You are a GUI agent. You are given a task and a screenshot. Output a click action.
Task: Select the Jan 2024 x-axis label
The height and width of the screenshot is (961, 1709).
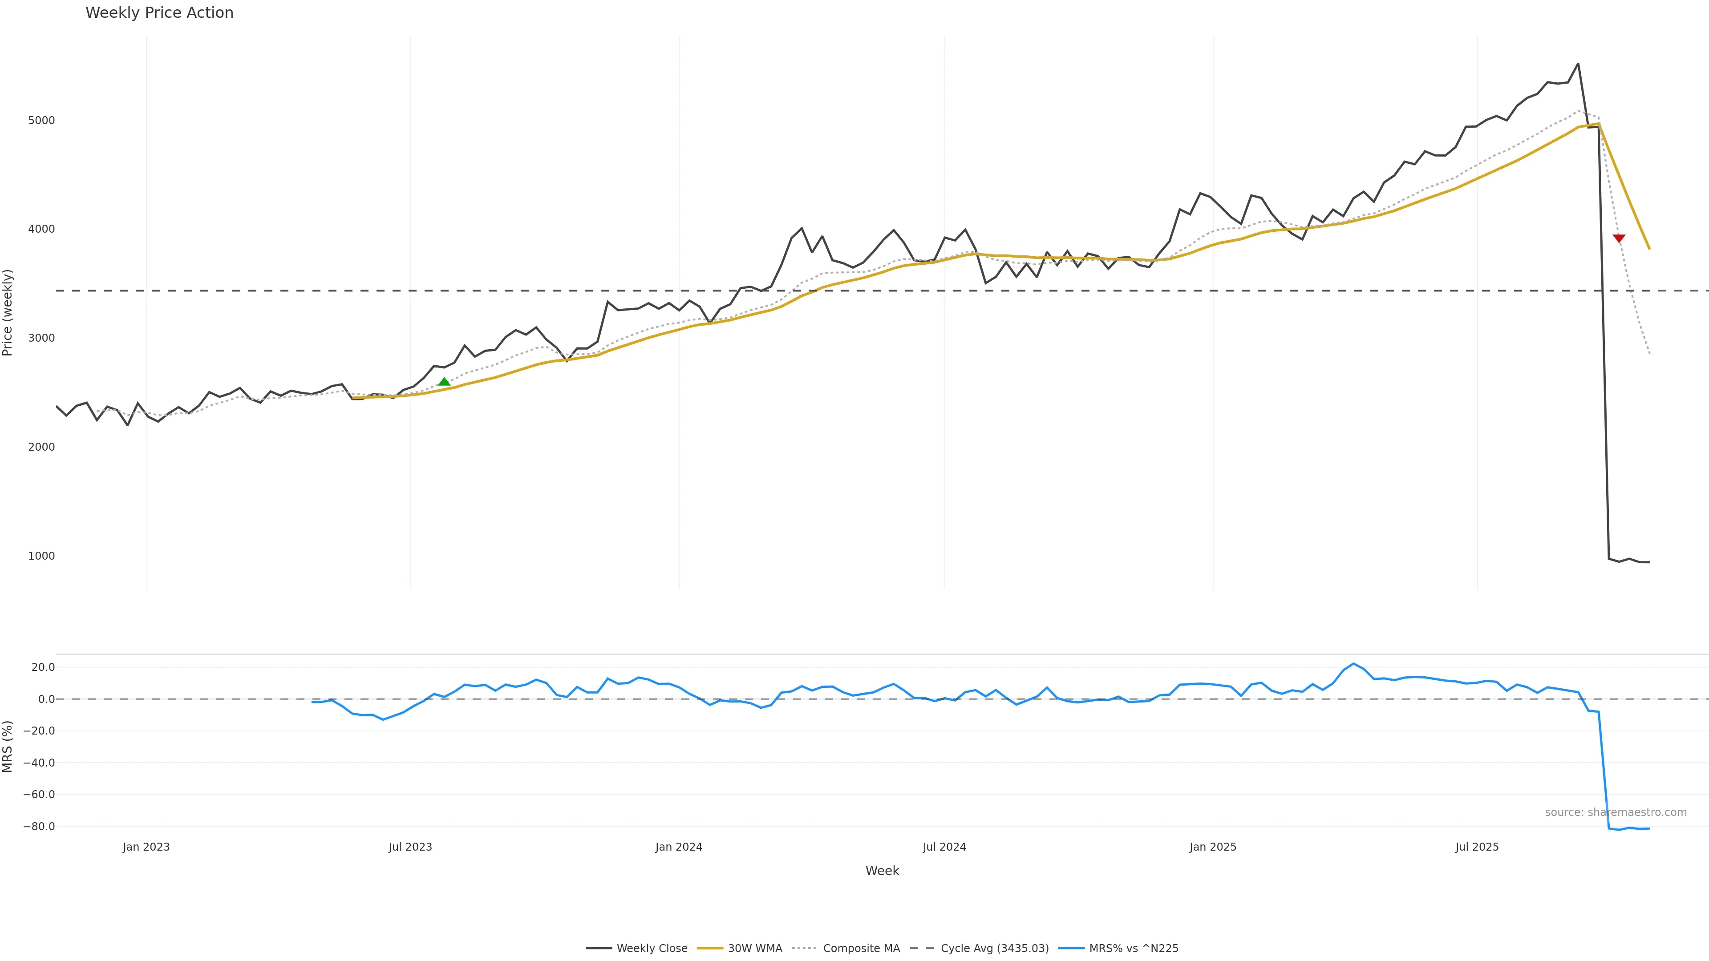pos(679,847)
